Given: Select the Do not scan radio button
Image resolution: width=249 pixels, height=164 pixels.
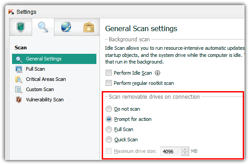Looking at the screenshot, I should 109,109.
